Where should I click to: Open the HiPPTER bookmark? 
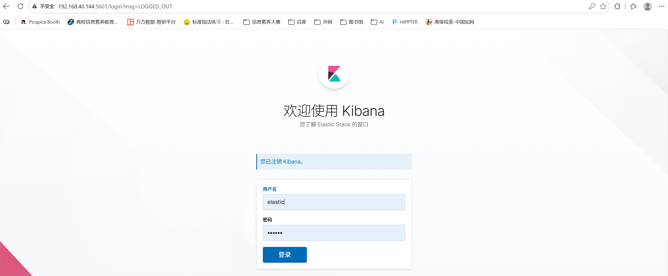pyautogui.click(x=405, y=22)
